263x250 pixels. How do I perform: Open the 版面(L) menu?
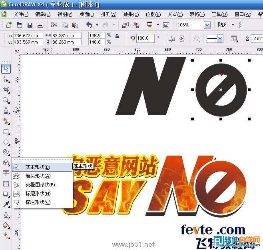coord(87,14)
